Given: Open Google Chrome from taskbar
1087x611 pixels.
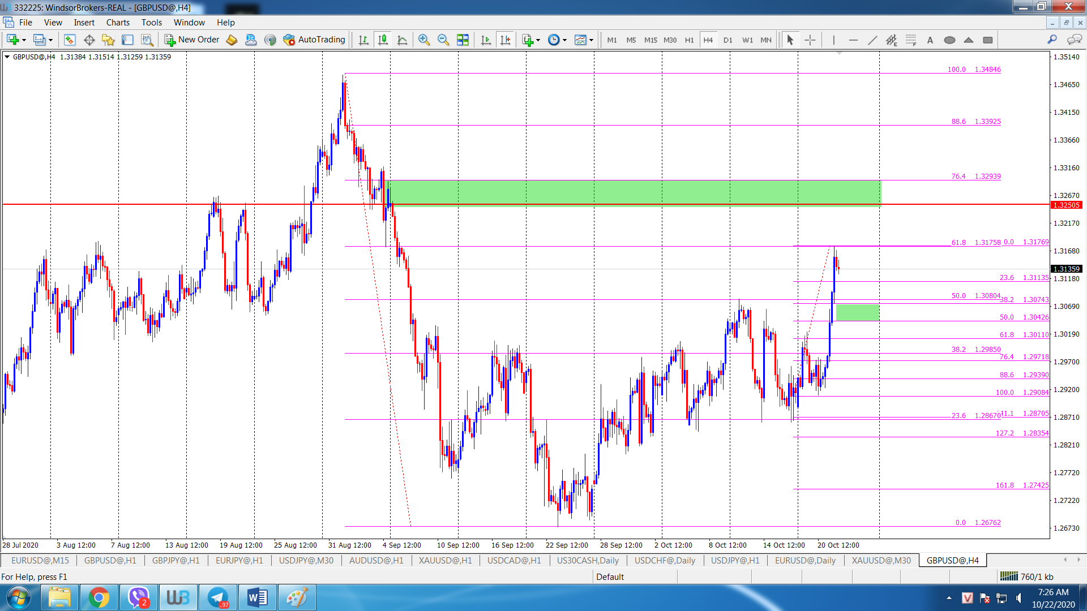Looking at the screenshot, I should tap(99, 597).
